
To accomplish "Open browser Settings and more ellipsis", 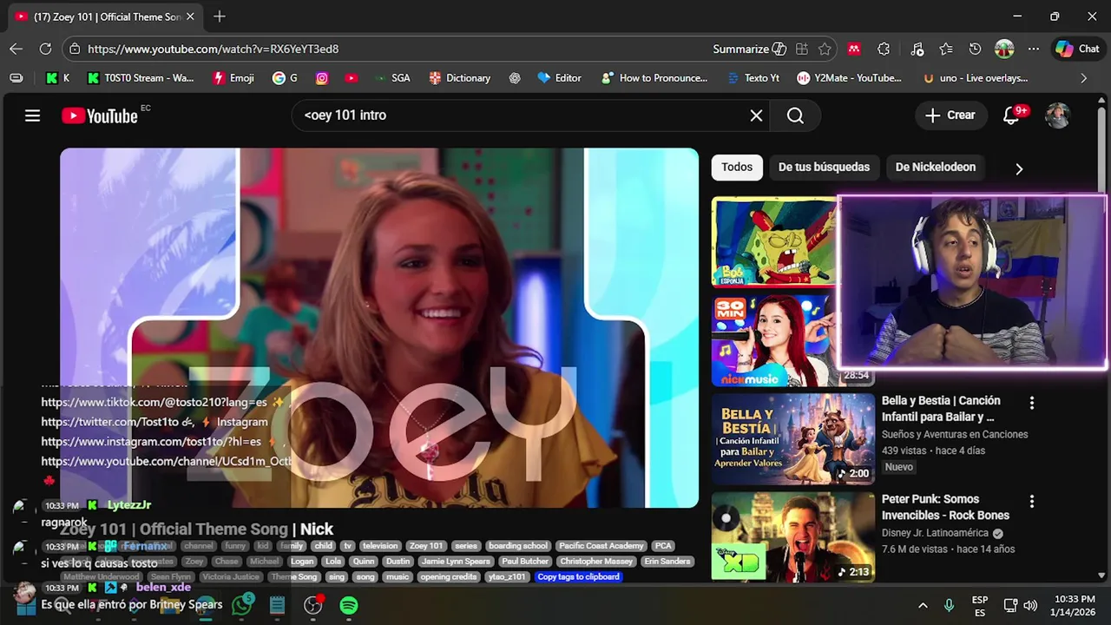I will 1033,49.
